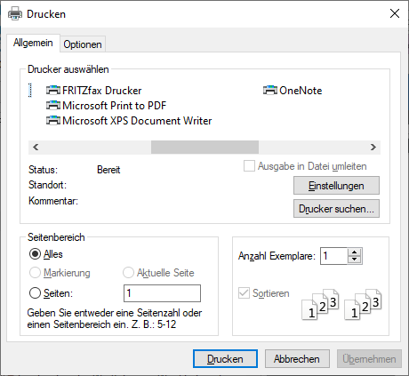This screenshot has width=409, height=376.
Task: Open printer Einstellungen
Action: pyautogui.click(x=336, y=186)
